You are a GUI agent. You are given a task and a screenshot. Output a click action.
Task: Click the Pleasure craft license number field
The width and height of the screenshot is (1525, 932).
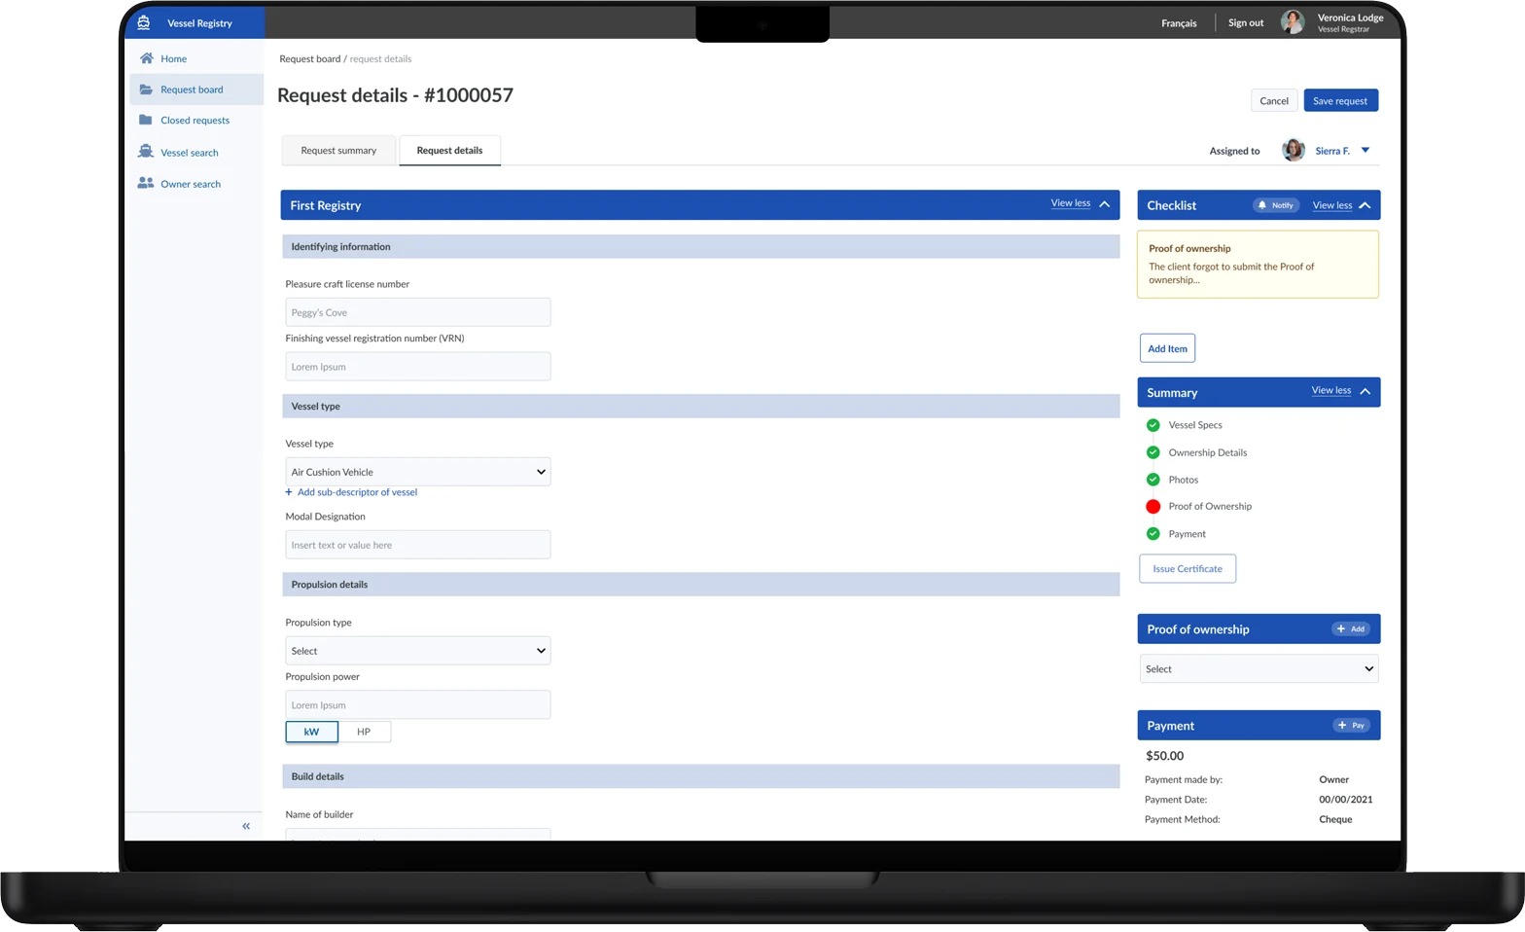tap(418, 312)
